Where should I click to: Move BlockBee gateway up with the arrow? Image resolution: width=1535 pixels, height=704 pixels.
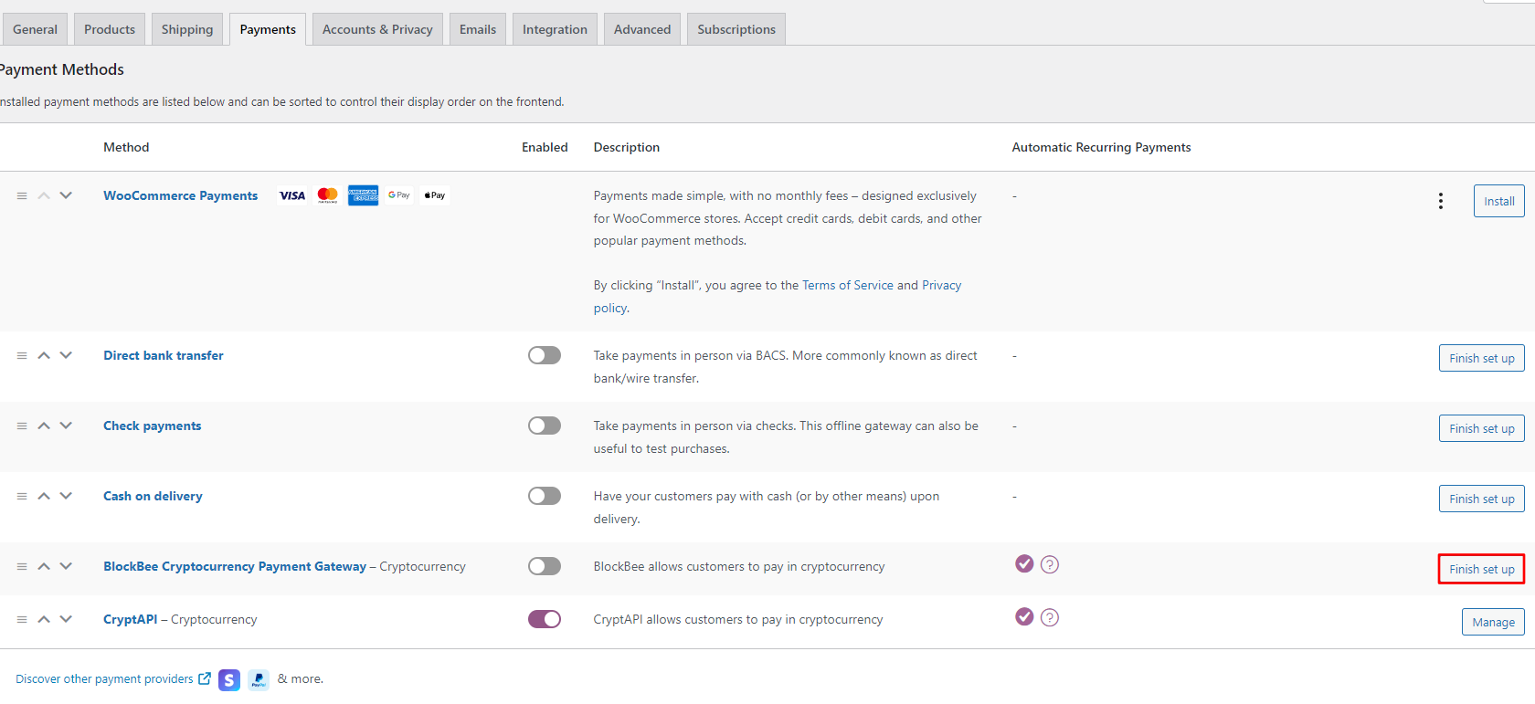pos(44,567)
